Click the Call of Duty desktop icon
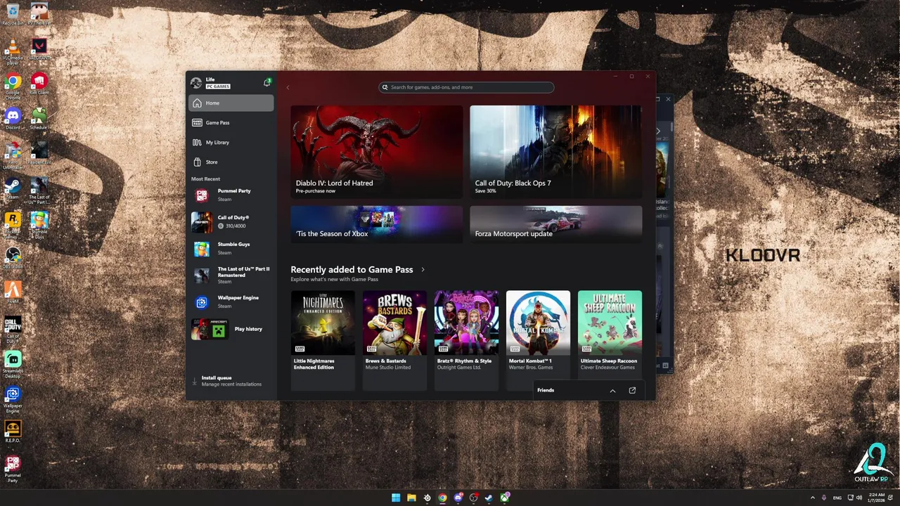This screenshot has height=506, width=900. [13, 330]
